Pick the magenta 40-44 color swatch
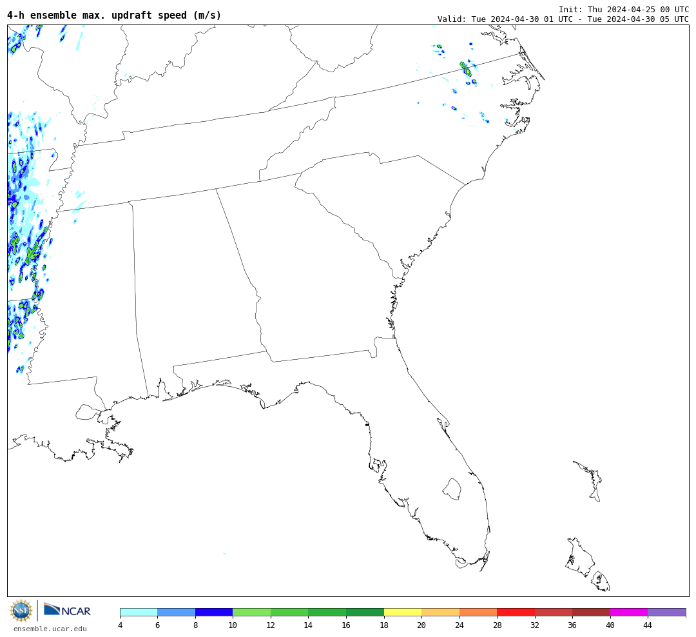The width and height of the screenshot is (696, 637). click(629, 612)
